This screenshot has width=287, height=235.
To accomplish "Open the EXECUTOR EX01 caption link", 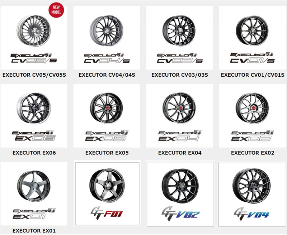I will [x=34, y=231].
